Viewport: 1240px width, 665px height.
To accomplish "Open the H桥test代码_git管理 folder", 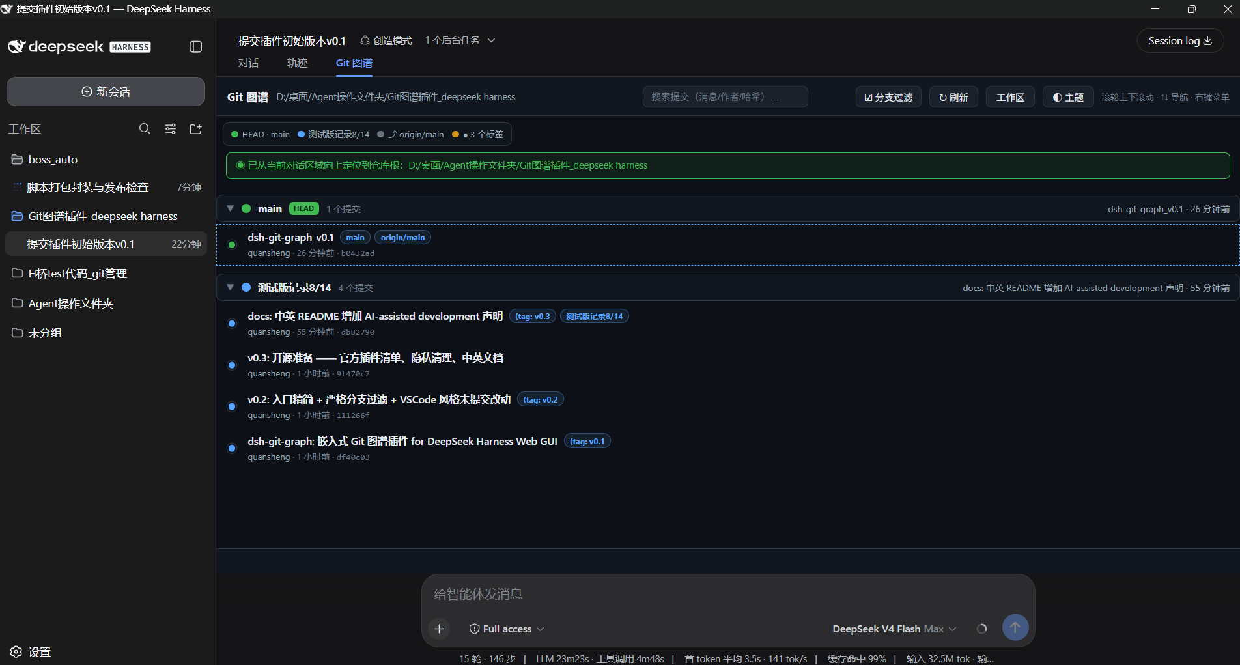I will tap(106, 274).
